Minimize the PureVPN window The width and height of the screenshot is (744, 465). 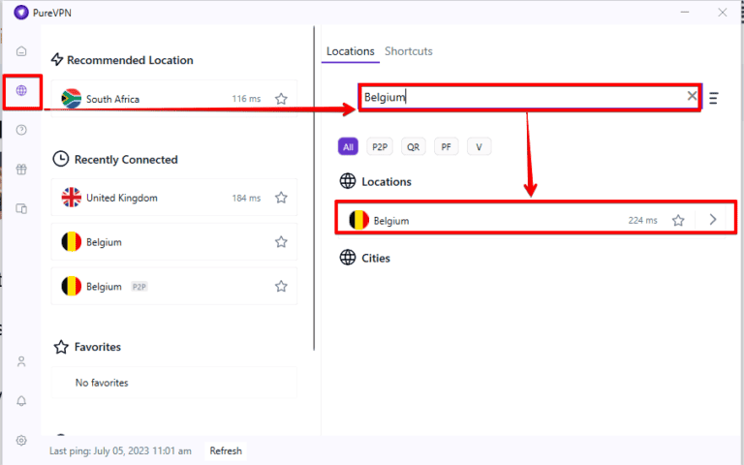click(685, 12)
